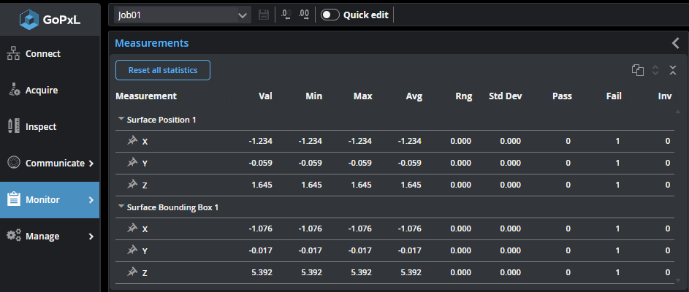689x292 pixels.
Task: Click the copy measurements icon
Action: tap(638, 70)
